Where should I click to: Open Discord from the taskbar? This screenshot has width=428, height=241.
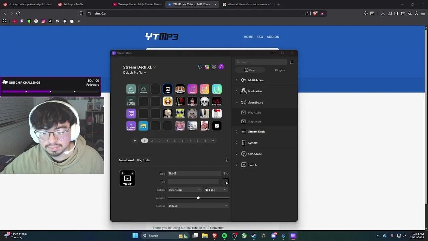click(x=274, y=236)
